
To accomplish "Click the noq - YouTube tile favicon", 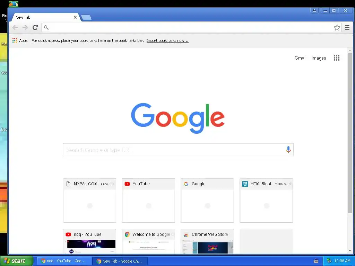I will pyautogui.click(x=68, y=234).
